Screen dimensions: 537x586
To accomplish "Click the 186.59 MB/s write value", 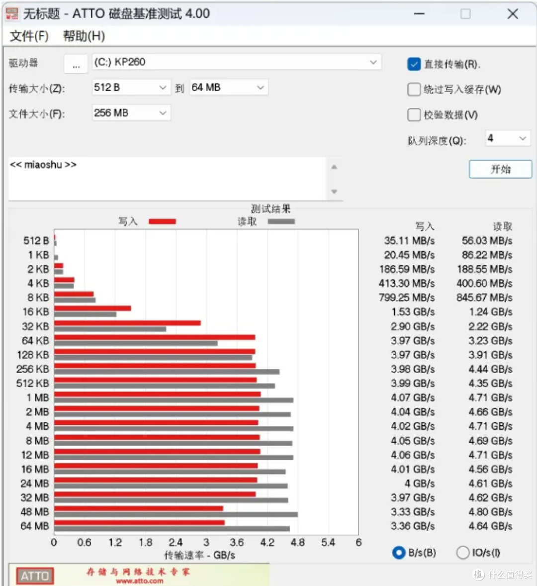I will tap(407, 269).
